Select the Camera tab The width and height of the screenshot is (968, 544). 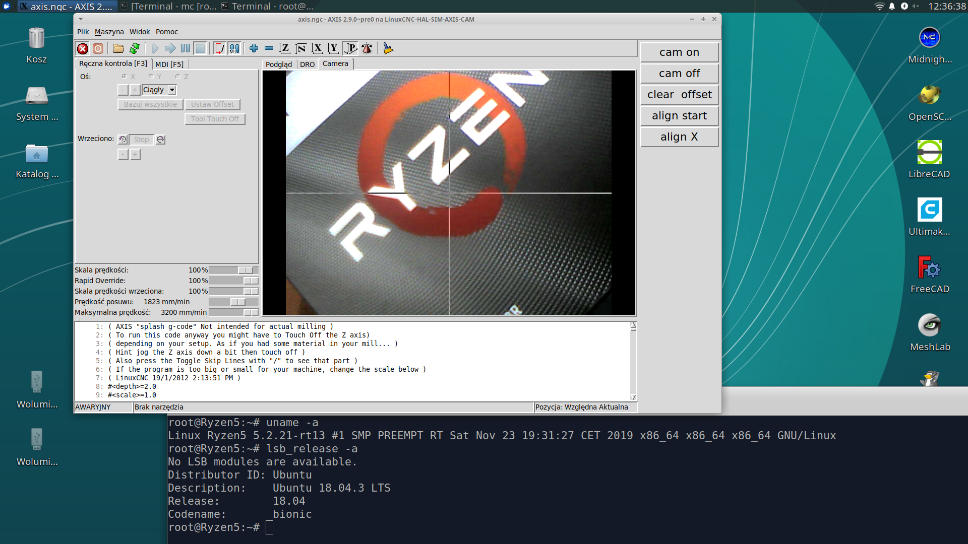335,64
